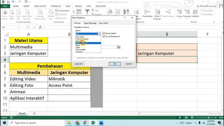Switch to the HOME tab
The width and height of the screenshot is (224, 126).
[x=16, y=6]
